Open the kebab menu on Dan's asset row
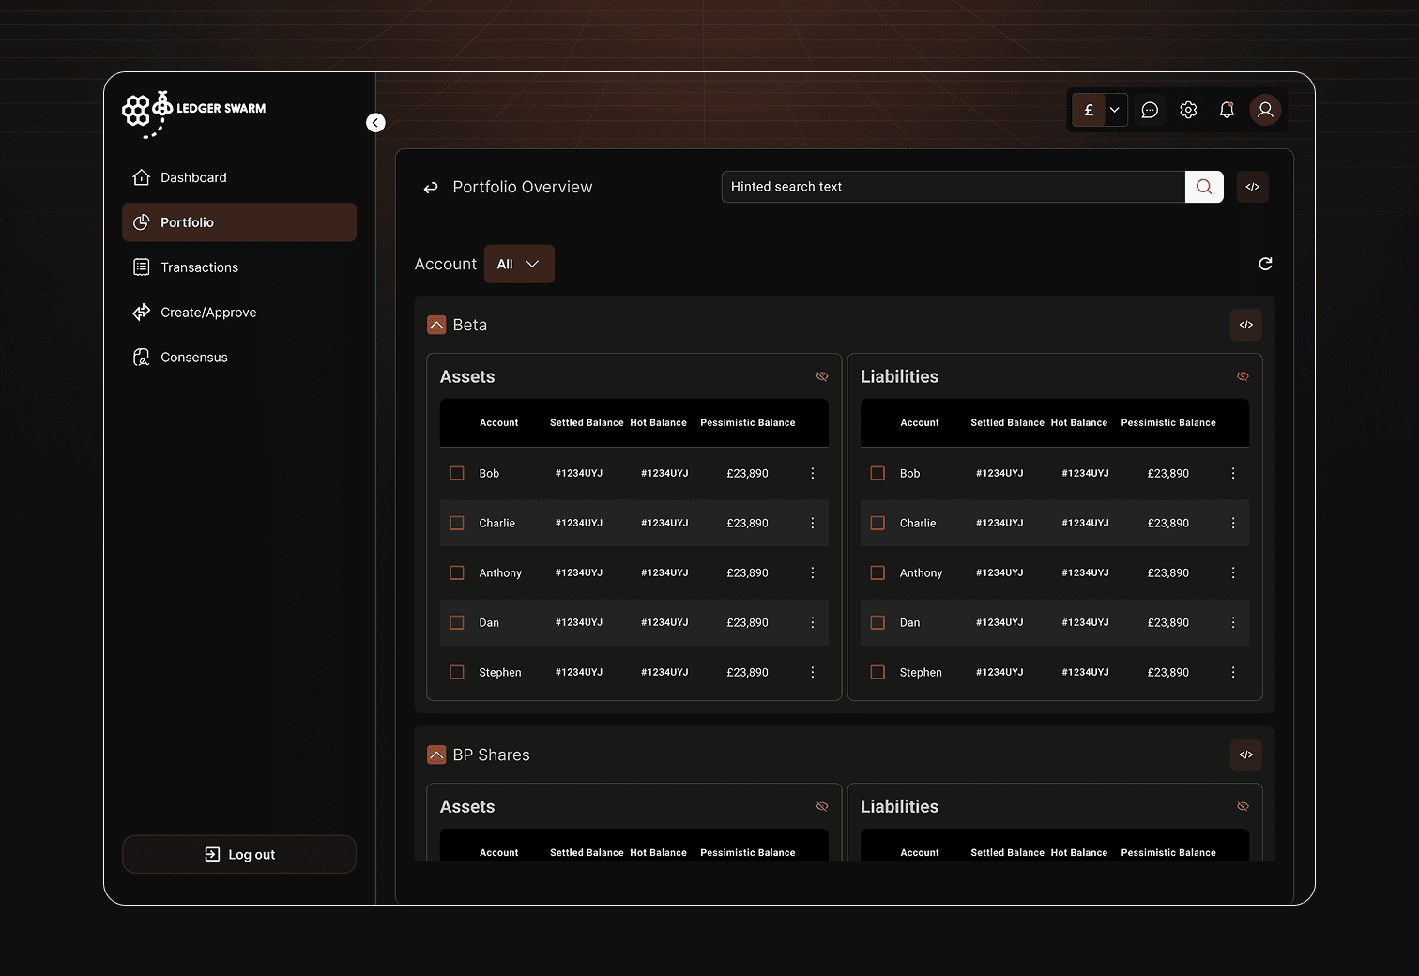Image resolution: width=1419 pixels, height=976 pixels. coord(812,622)
